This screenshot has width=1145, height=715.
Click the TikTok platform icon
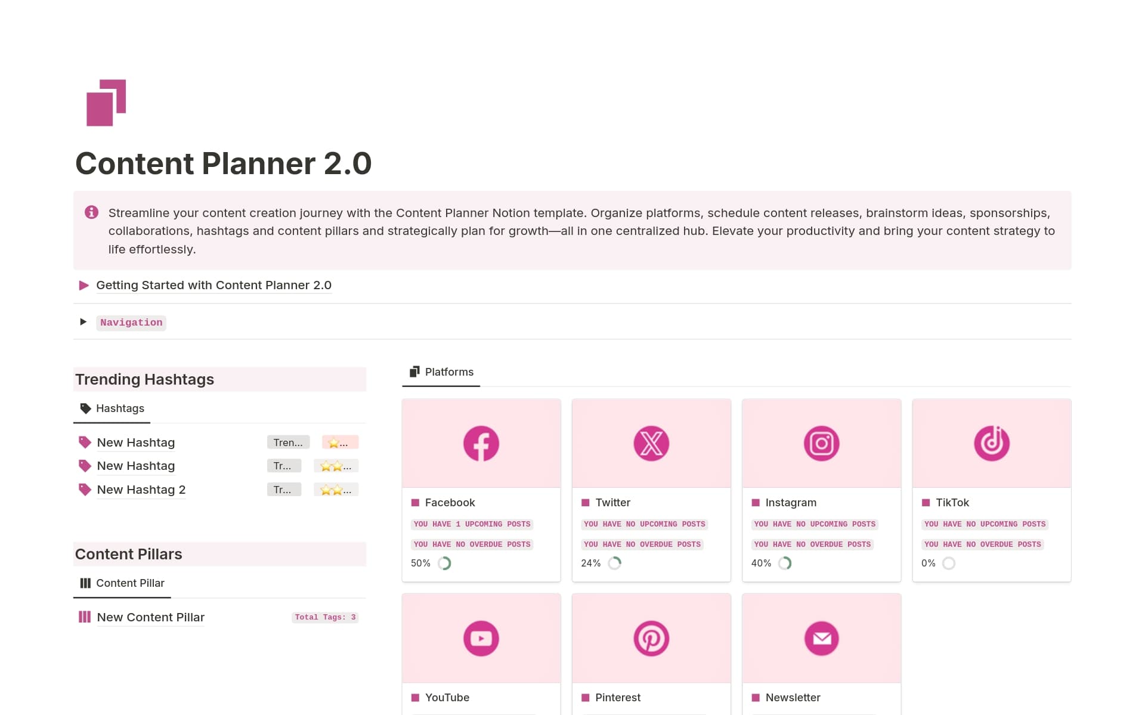point(991,443)
